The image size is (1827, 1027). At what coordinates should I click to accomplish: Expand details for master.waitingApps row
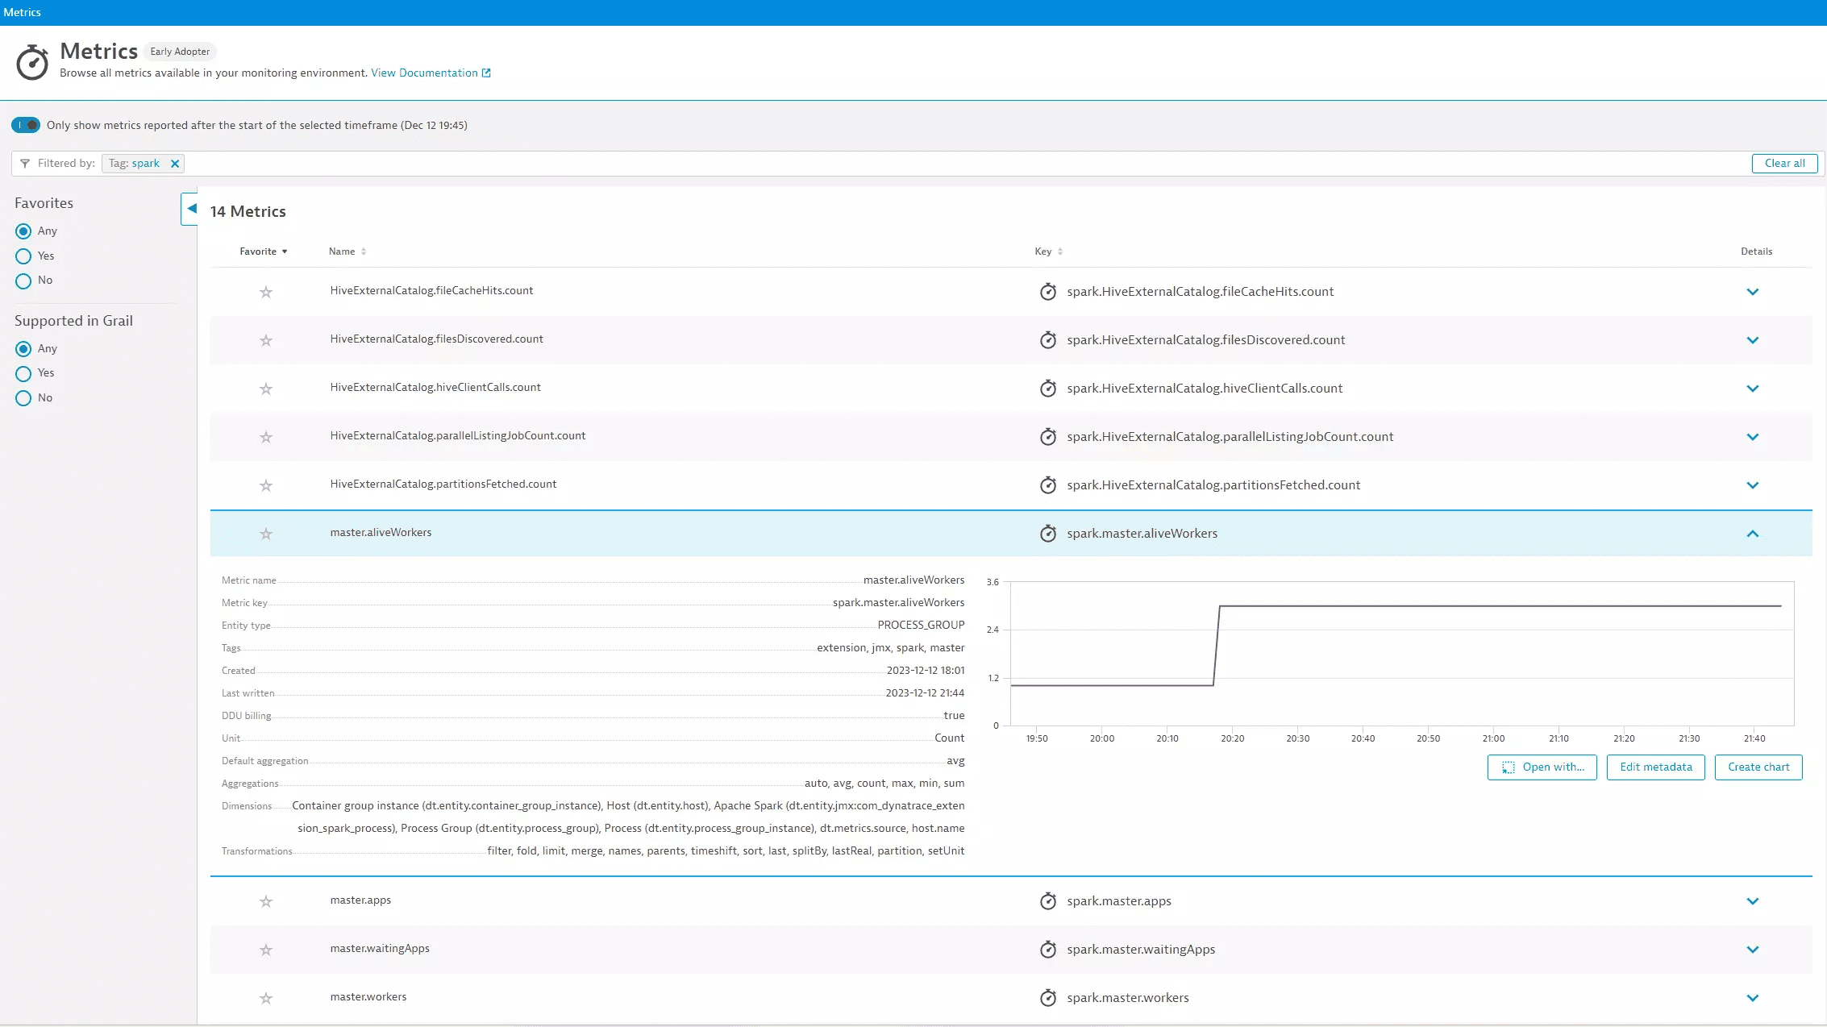pos(1752,950)
